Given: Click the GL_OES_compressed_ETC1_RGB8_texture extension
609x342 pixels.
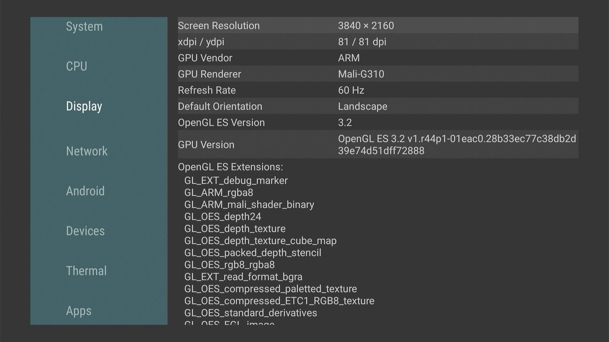Looking at the screenshot, I should coord(279,301).
